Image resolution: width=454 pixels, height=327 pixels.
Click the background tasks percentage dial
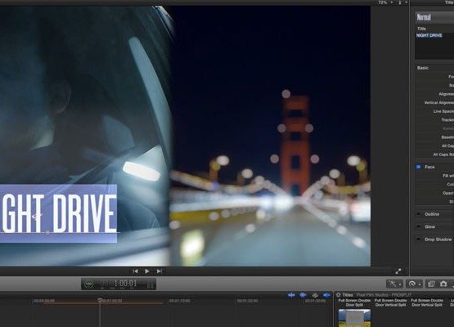(89, 284)
